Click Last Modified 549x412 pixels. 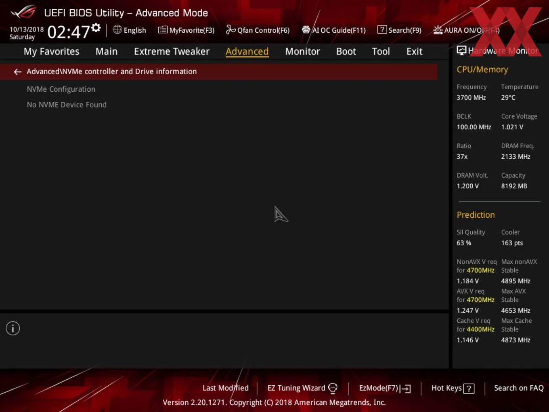(x=225, y=388)
